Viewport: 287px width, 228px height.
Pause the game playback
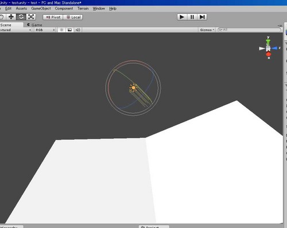[192, 17]
